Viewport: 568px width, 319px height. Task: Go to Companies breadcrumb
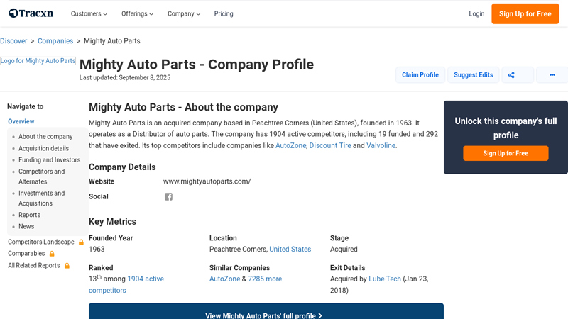point(55,41)
